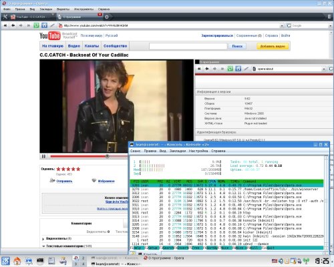Screen dimensions: 334x267
Task: Open opera:about address dropdown
Action: [x=324, y=69]
